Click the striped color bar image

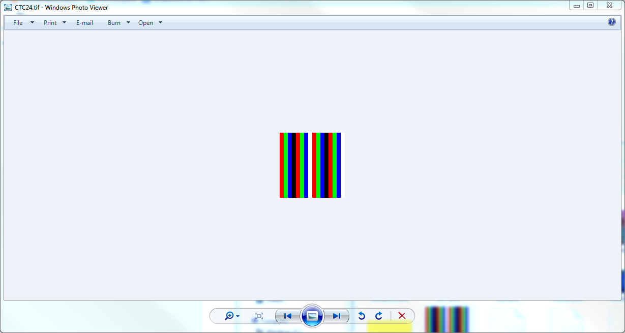[x=312, y=165]
